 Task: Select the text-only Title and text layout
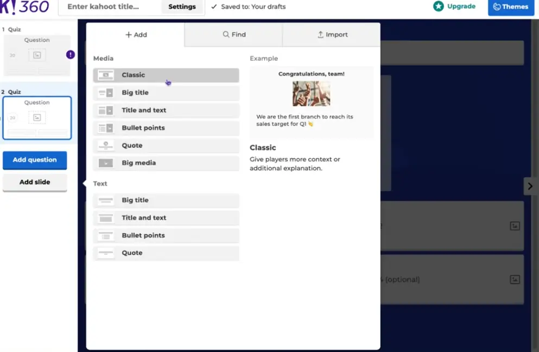pyautogui.click(x=166, y=218)
